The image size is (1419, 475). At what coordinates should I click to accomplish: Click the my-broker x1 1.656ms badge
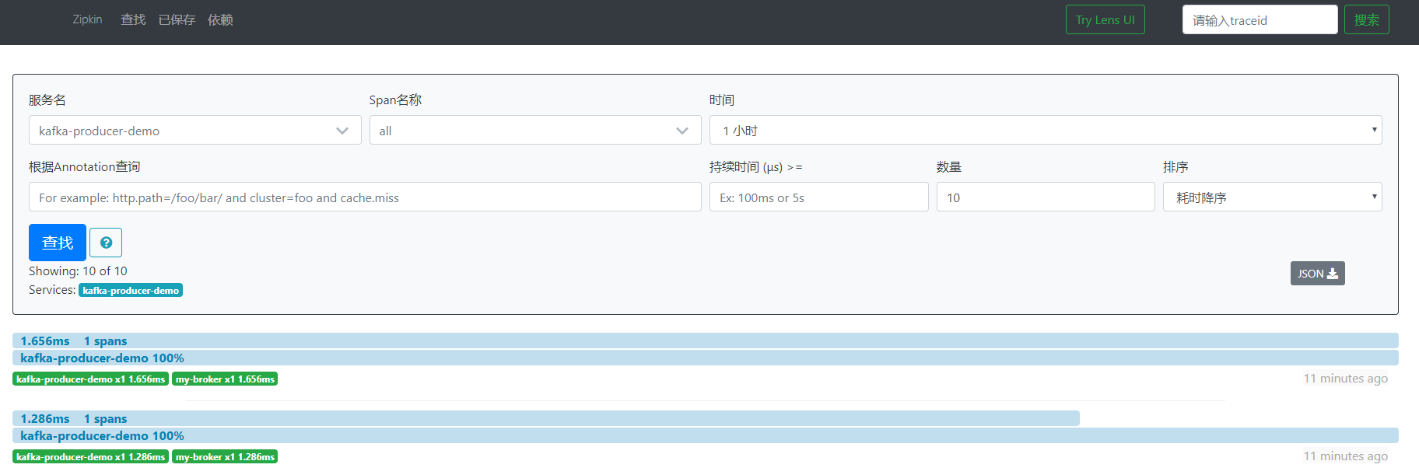(x=225, y=379)
